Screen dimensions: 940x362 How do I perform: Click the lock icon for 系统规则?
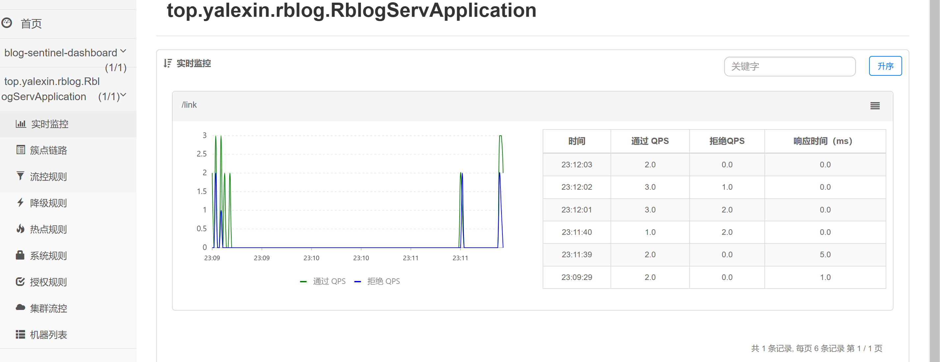click(x=20, y=255)
